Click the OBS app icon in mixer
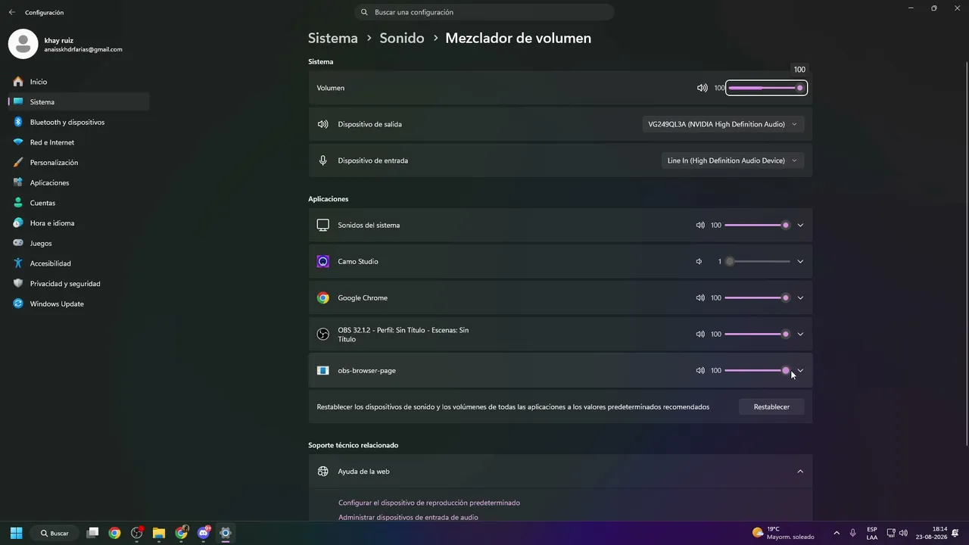969x545 pixels. pyautogui.click(x=322, y=334)
